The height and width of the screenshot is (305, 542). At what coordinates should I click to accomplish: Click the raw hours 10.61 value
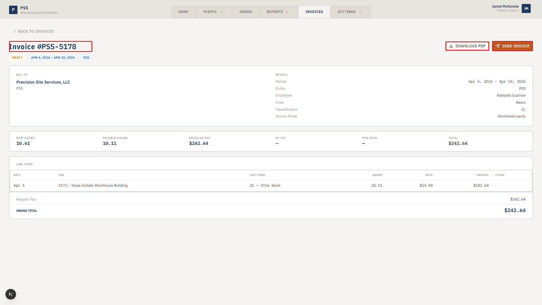click(23, 143)
